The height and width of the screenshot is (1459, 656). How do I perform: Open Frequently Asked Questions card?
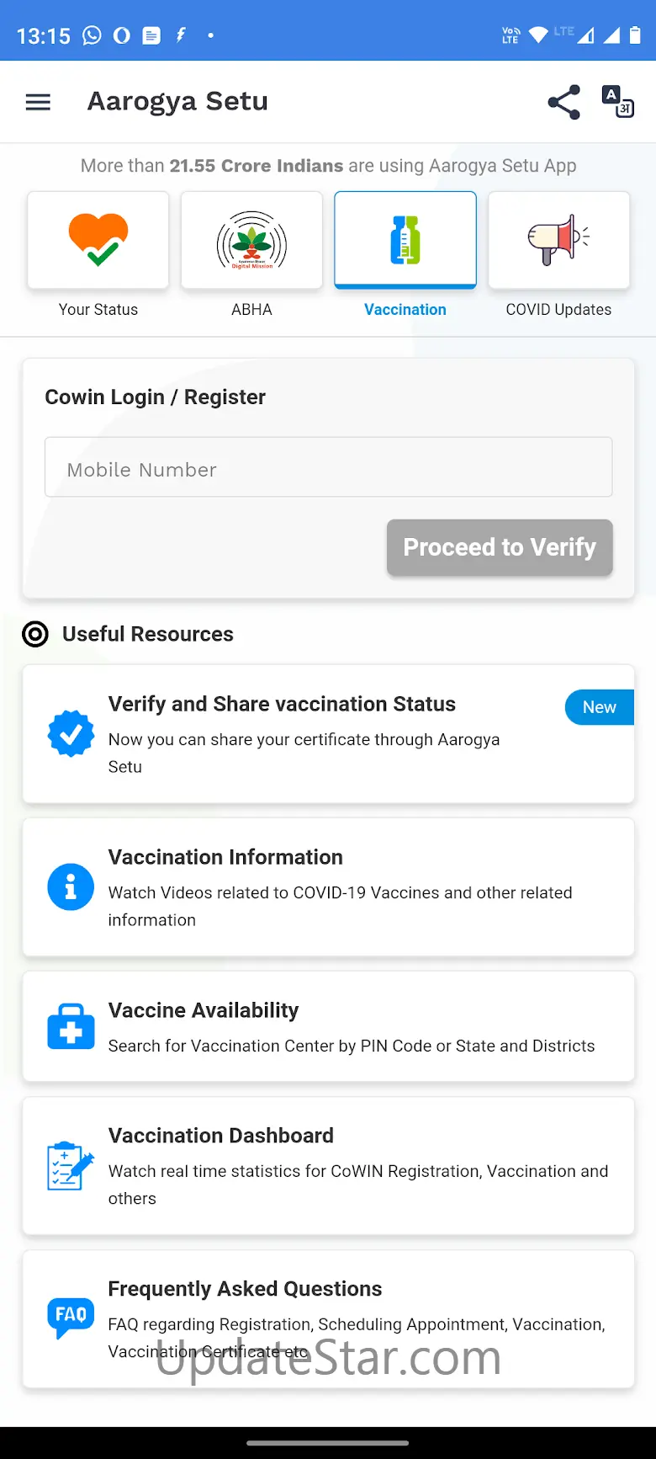point(328,1319)
